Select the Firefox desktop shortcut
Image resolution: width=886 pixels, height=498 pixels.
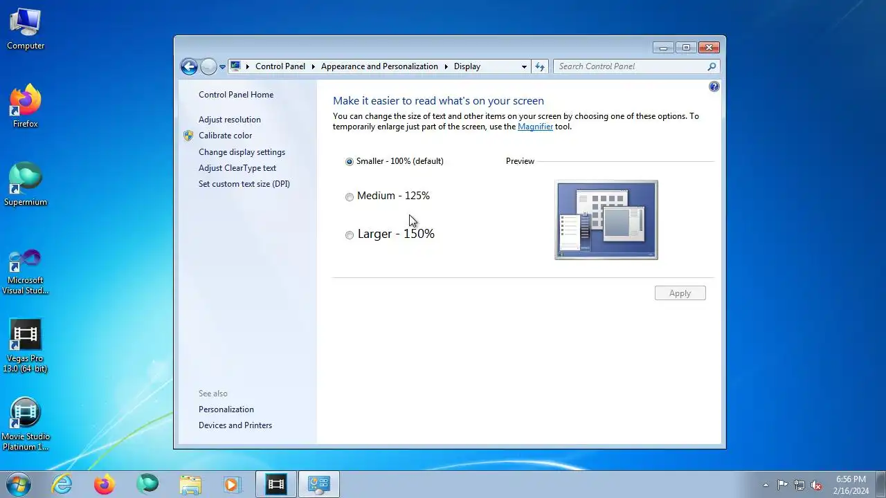(x=26, y=106)
